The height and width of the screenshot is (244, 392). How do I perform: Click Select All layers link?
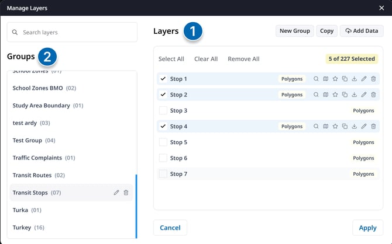pyautogui.click(x=171, y=59)
